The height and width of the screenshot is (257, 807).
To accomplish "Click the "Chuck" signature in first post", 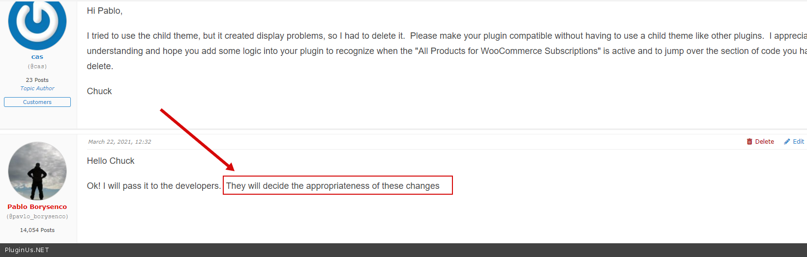I will [99, 91].
